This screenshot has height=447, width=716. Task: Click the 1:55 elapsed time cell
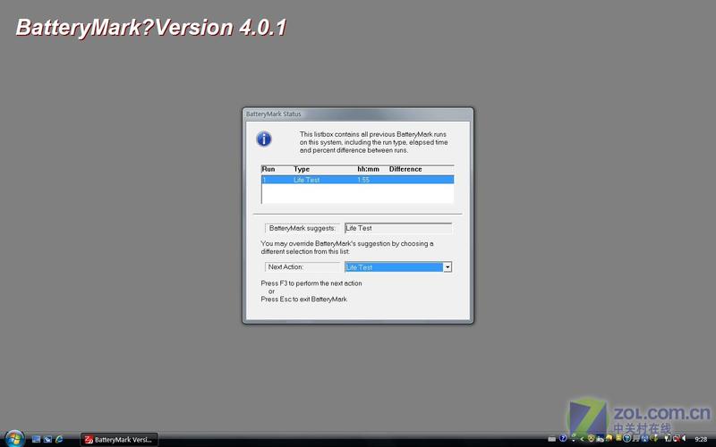coord(363,180)
